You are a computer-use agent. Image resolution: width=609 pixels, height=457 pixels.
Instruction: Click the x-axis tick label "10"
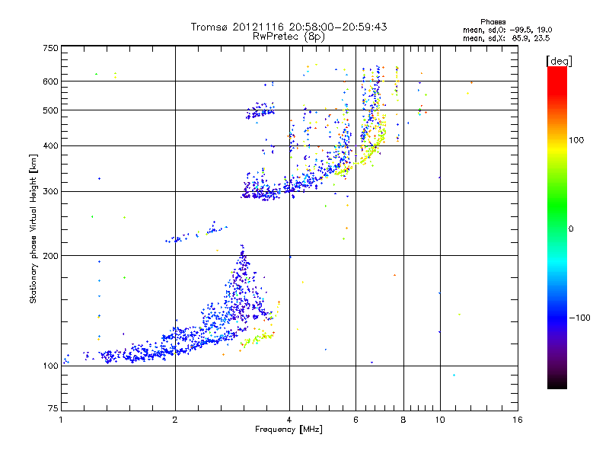click(x=440, y=420)
